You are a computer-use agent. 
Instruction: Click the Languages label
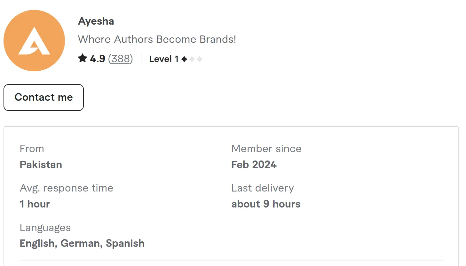[x=45, y=228]
